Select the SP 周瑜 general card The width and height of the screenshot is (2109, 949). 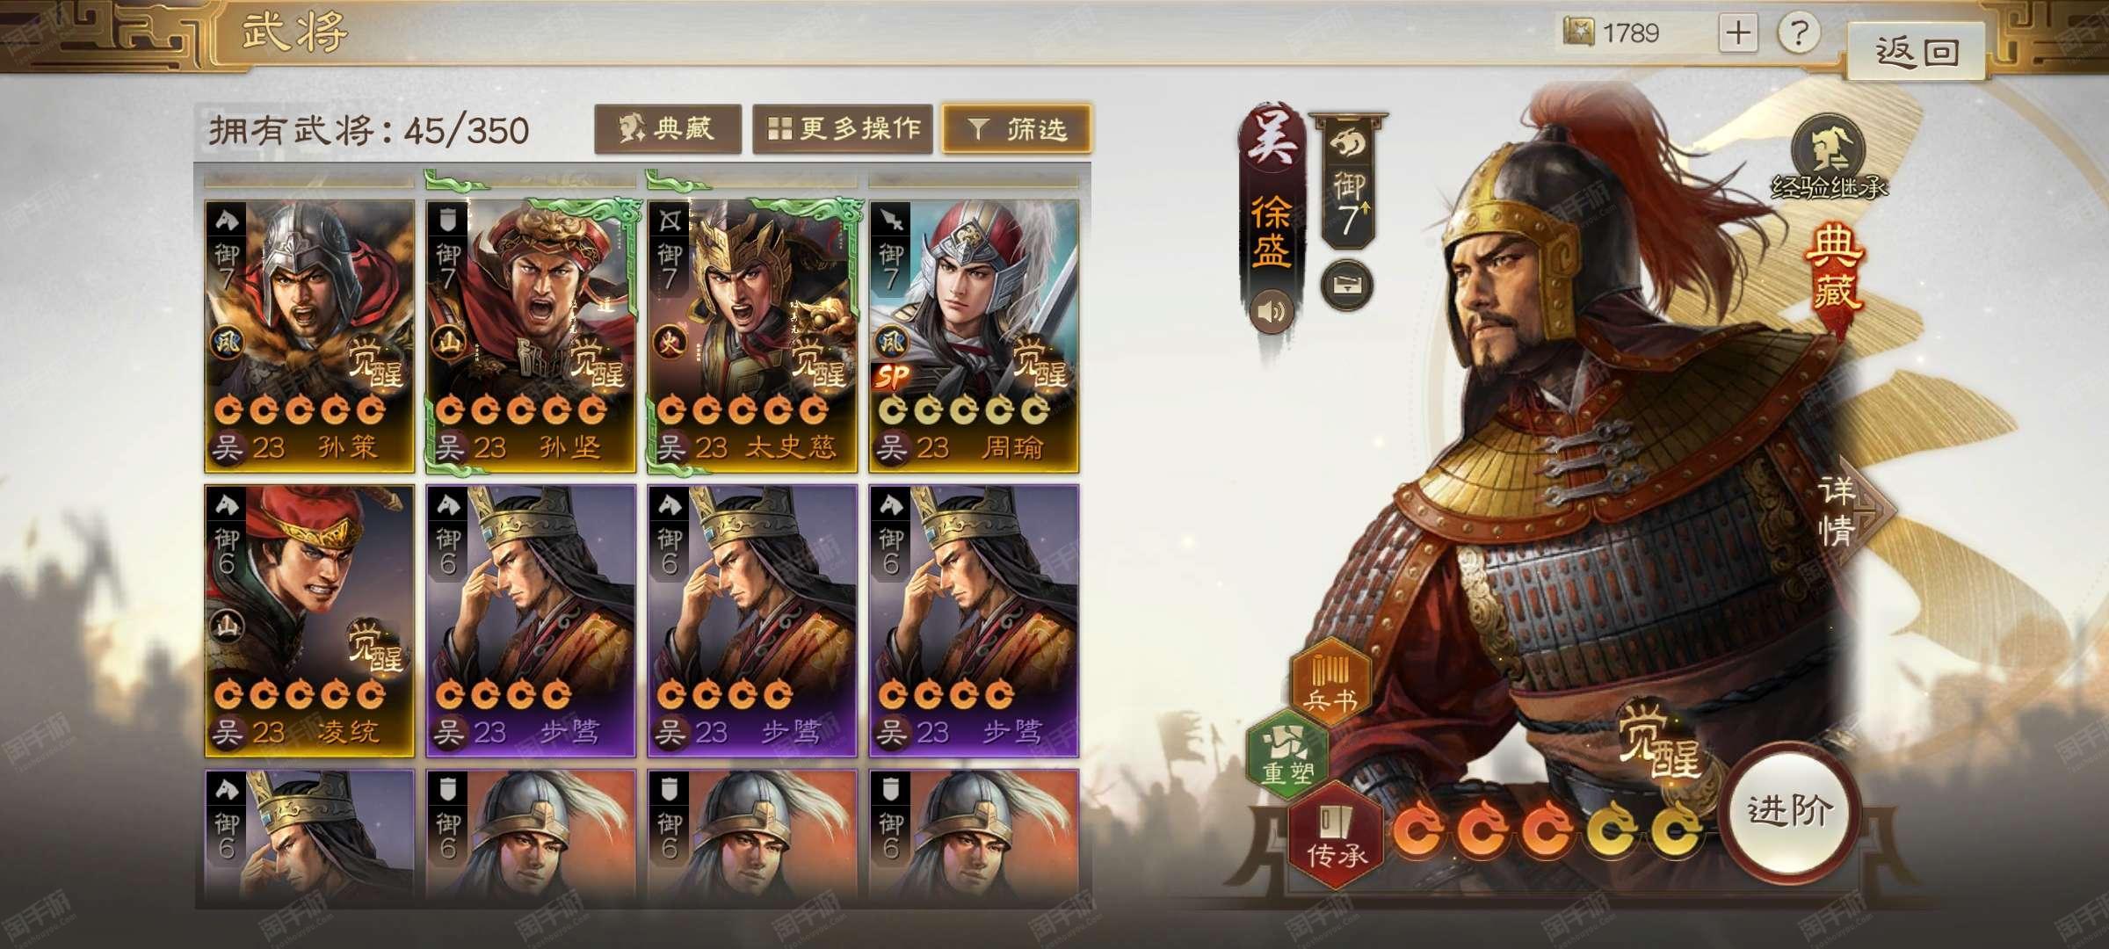pyautogui.click(x=974, y=337)
